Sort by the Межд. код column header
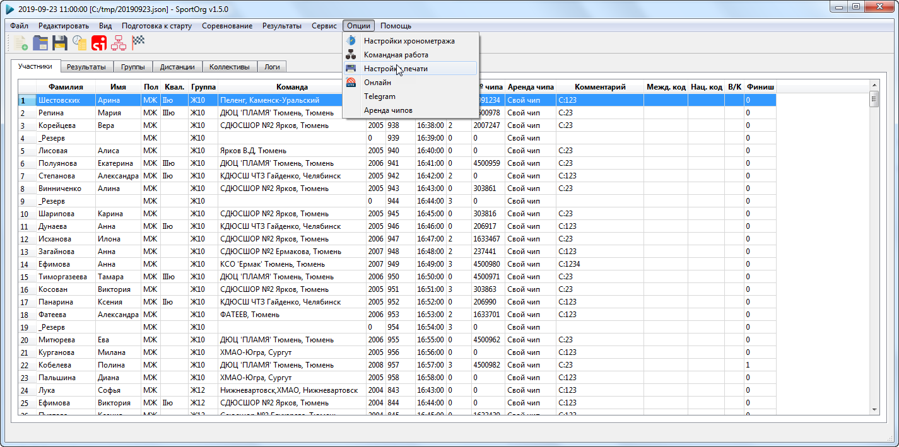Image resolution: width=899 pixels, height=447 pixels. pyautogui.click(x=666, y=87)
